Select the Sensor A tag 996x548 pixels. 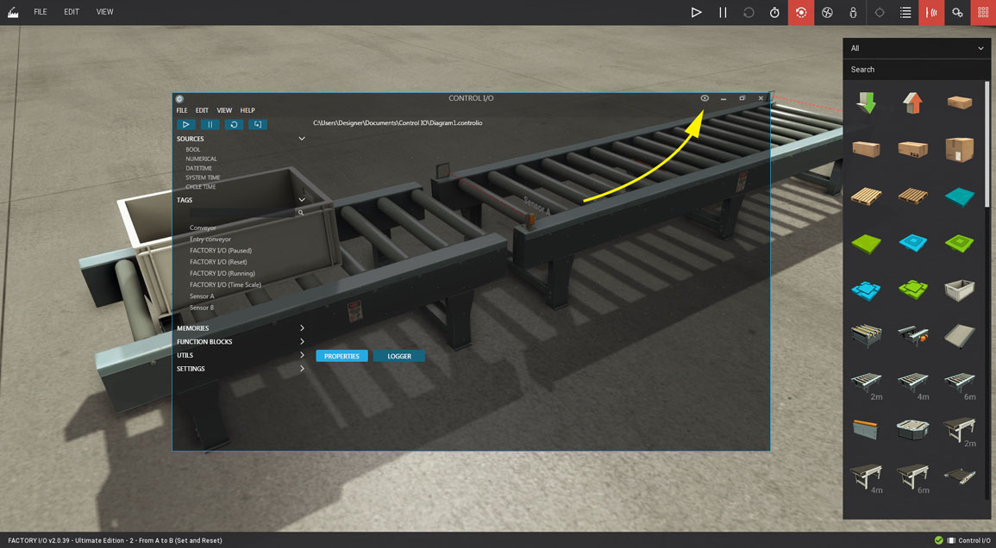[x=202, y=296]
